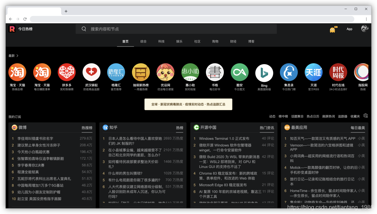Viewport: 377px width, 214px height.
Task: Open the 格隆汇 icon
Action: [116, 72]
